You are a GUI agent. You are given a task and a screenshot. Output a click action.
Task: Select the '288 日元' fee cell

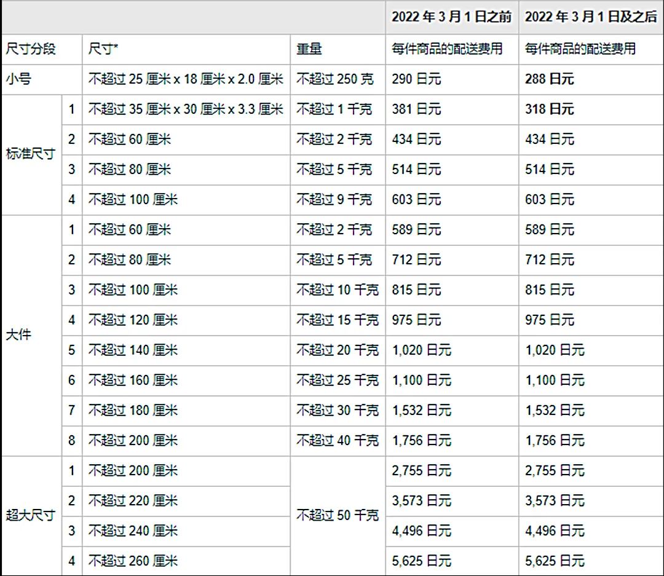(x=591, y=79)
